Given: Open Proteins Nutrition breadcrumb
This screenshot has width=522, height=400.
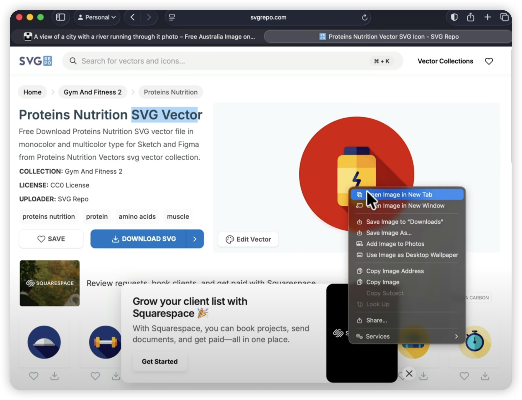Looking at the screenshot, I should pyautogui.click(x=171, y=92).
